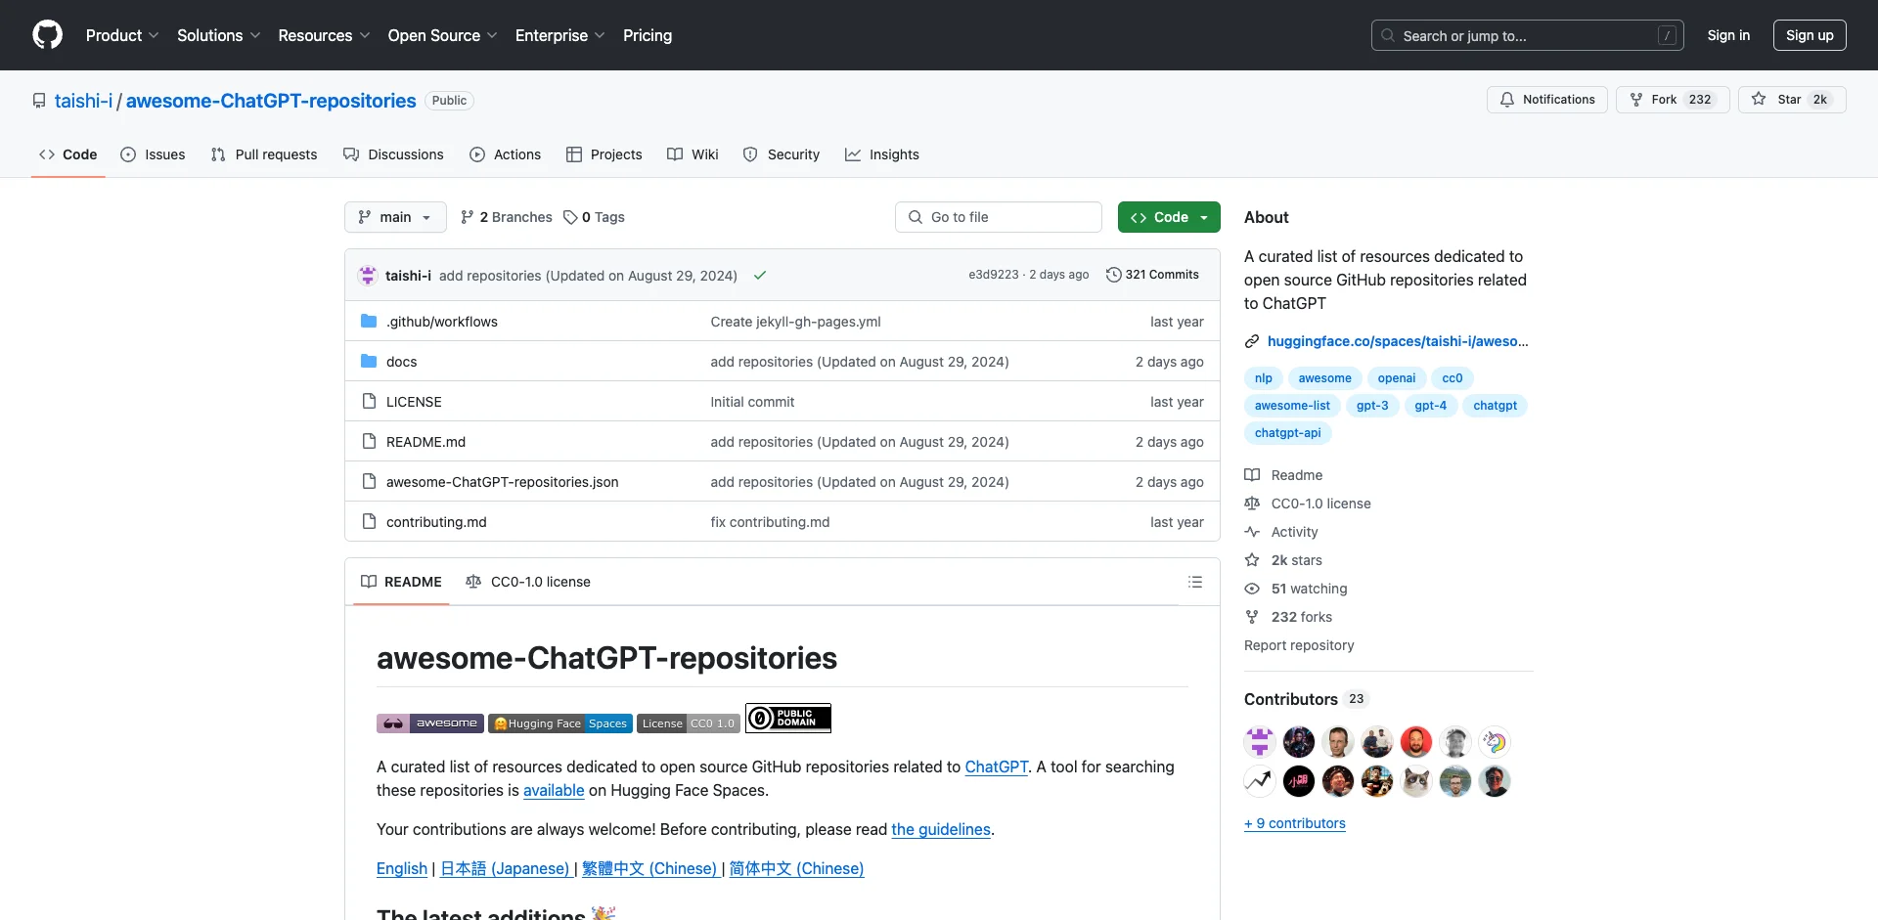
Task: View the 51 watching link
Action: tap(1296, 589)
